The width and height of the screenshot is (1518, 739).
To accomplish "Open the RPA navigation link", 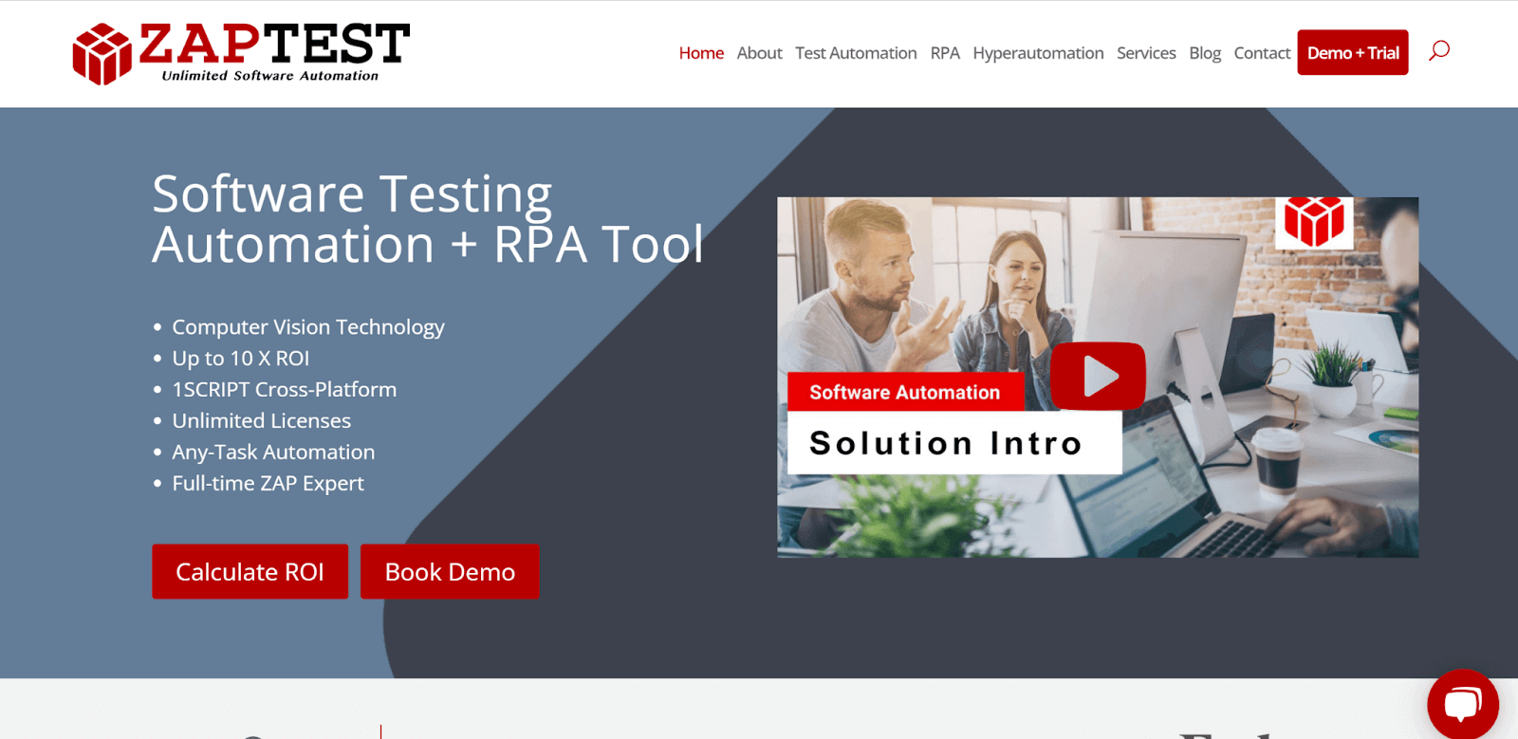I will pyautogui.click(x=945, y=53).
